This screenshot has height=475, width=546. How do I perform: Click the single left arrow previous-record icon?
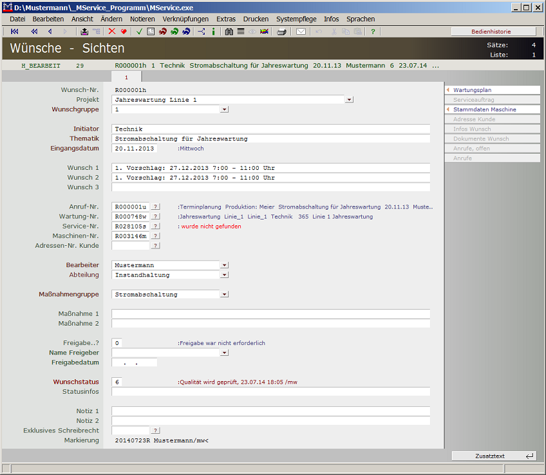[x=50, y=32]
